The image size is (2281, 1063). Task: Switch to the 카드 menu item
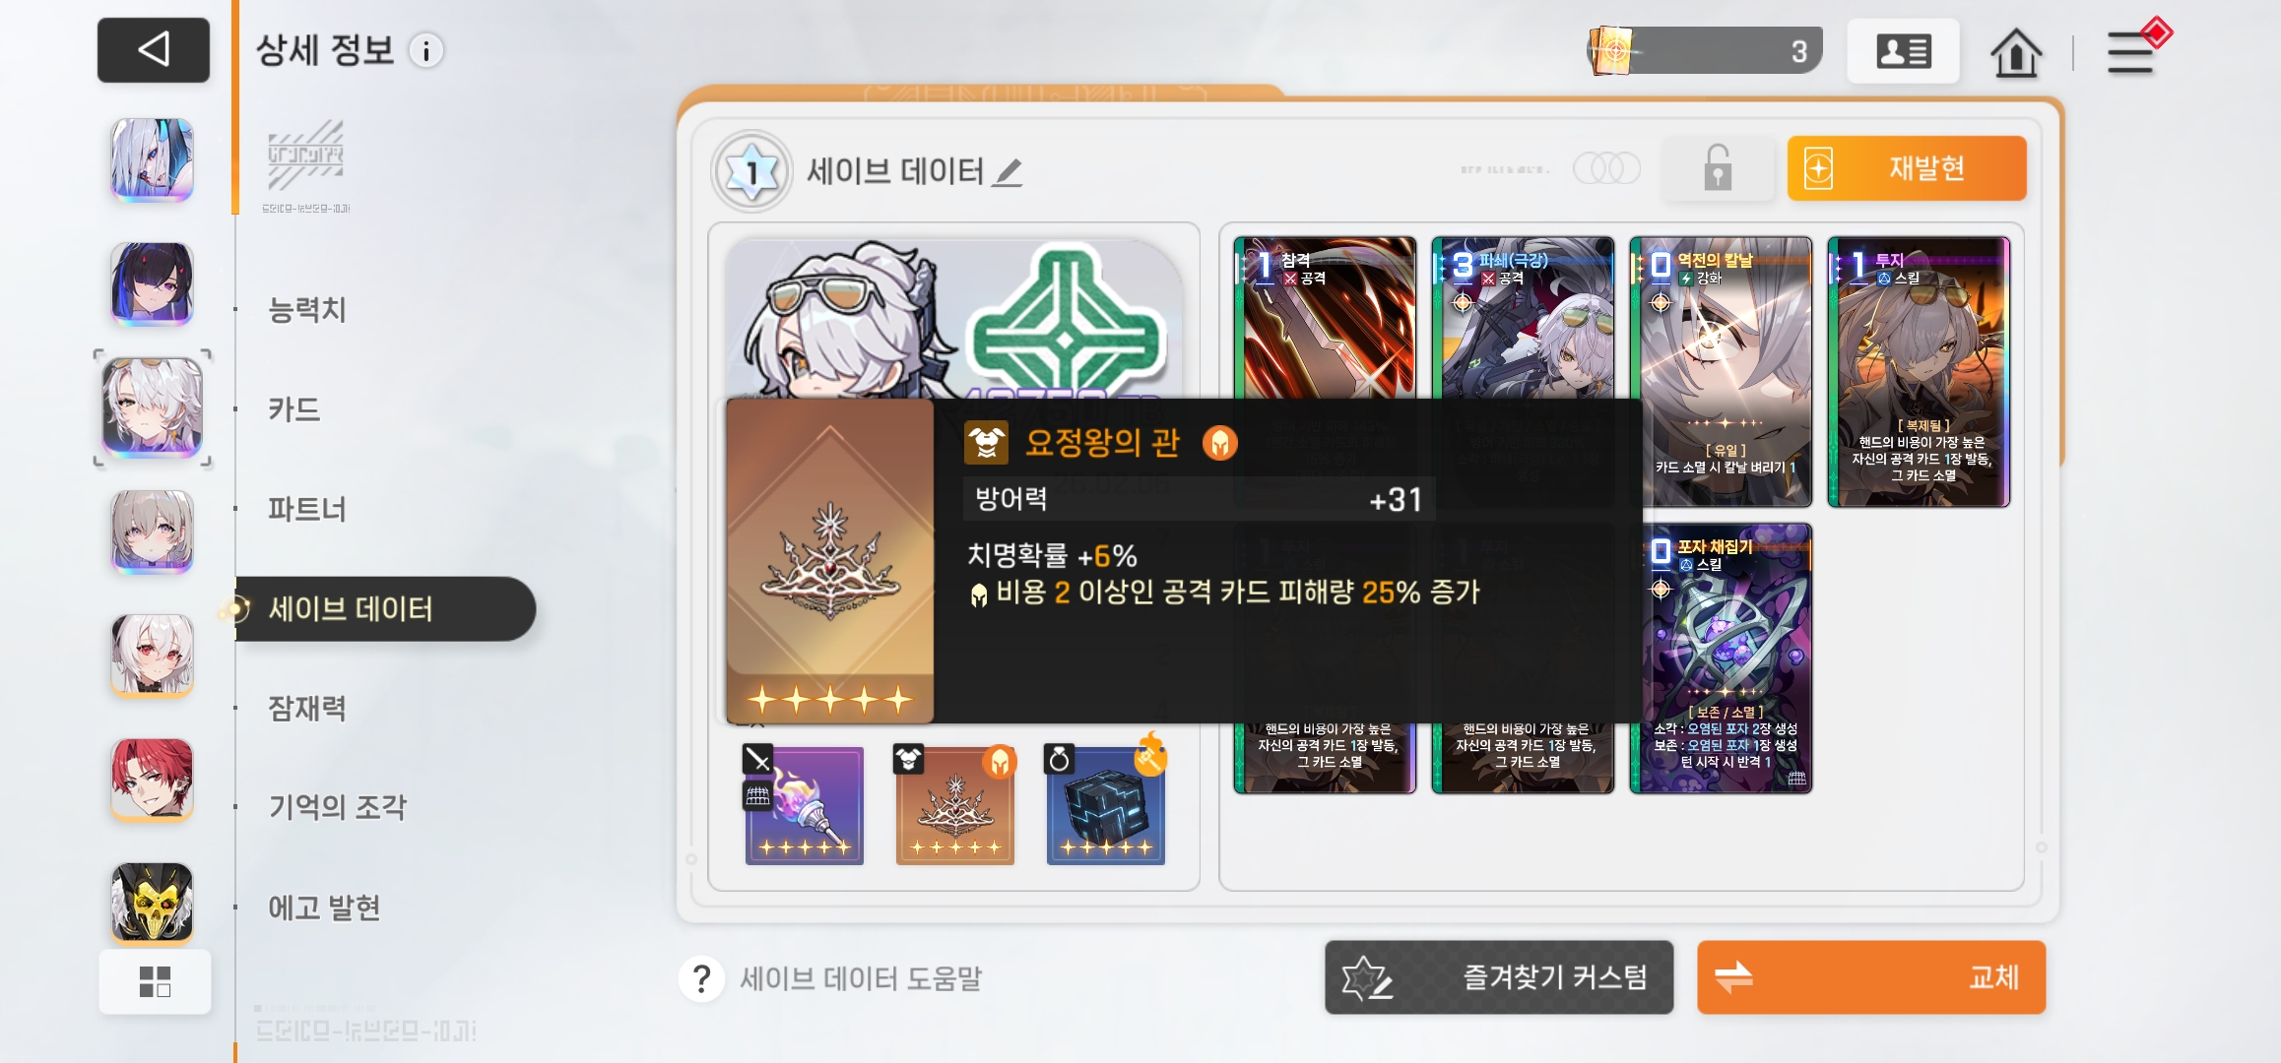click(x=294, y=409)
